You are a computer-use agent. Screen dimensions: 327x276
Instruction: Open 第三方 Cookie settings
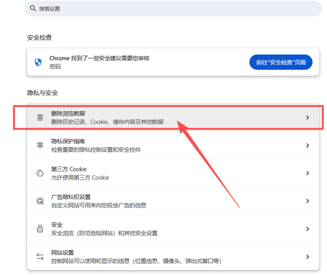[x=173, y=173]
